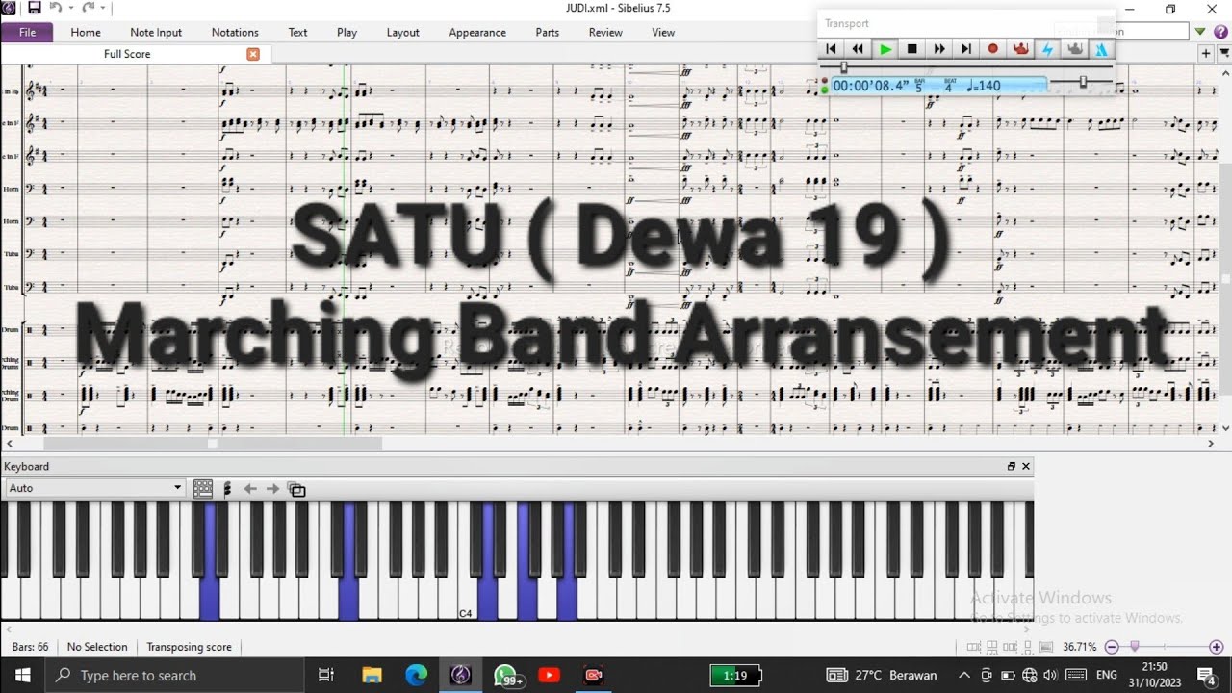Viewport: 1232px width, 693px height.
Task: Open Task View on taskbar
Action: [326, 676]
